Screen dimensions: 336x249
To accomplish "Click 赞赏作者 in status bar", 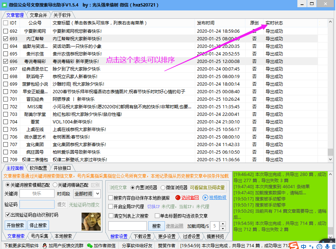I will click(166, 246).
